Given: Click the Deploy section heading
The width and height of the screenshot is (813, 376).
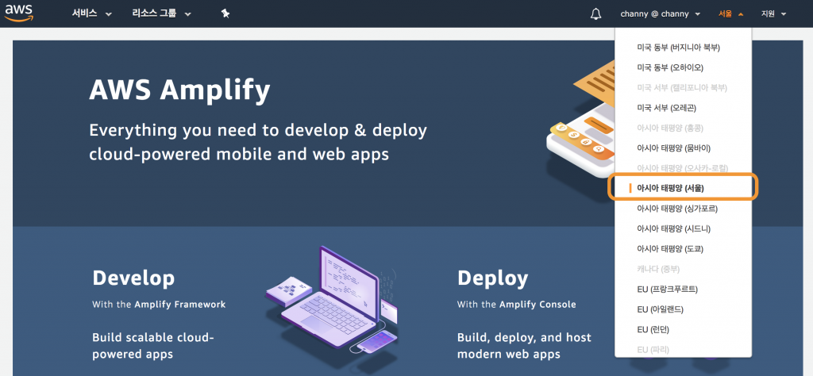Looking at the screenshot, I should pos(492,278).
